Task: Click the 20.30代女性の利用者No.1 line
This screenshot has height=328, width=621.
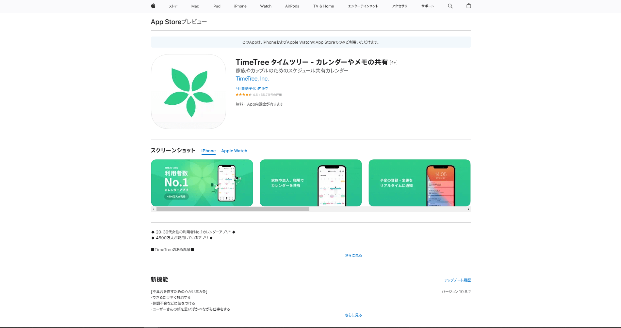Action: 193,232
